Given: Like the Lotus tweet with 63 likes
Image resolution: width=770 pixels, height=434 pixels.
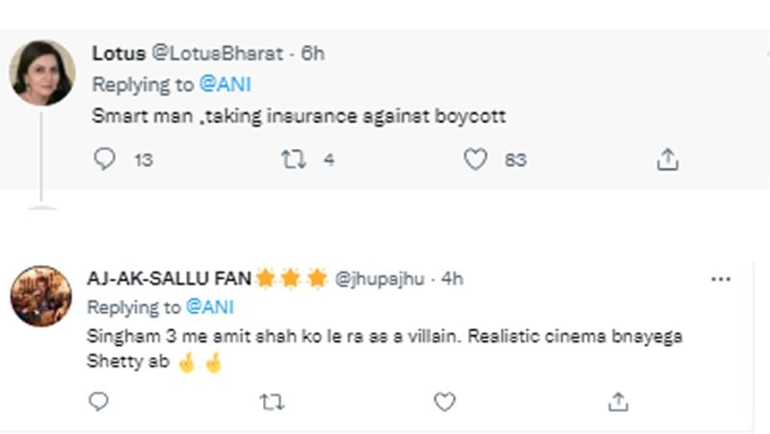Looking at the screenshot, I should coord(475,159).
